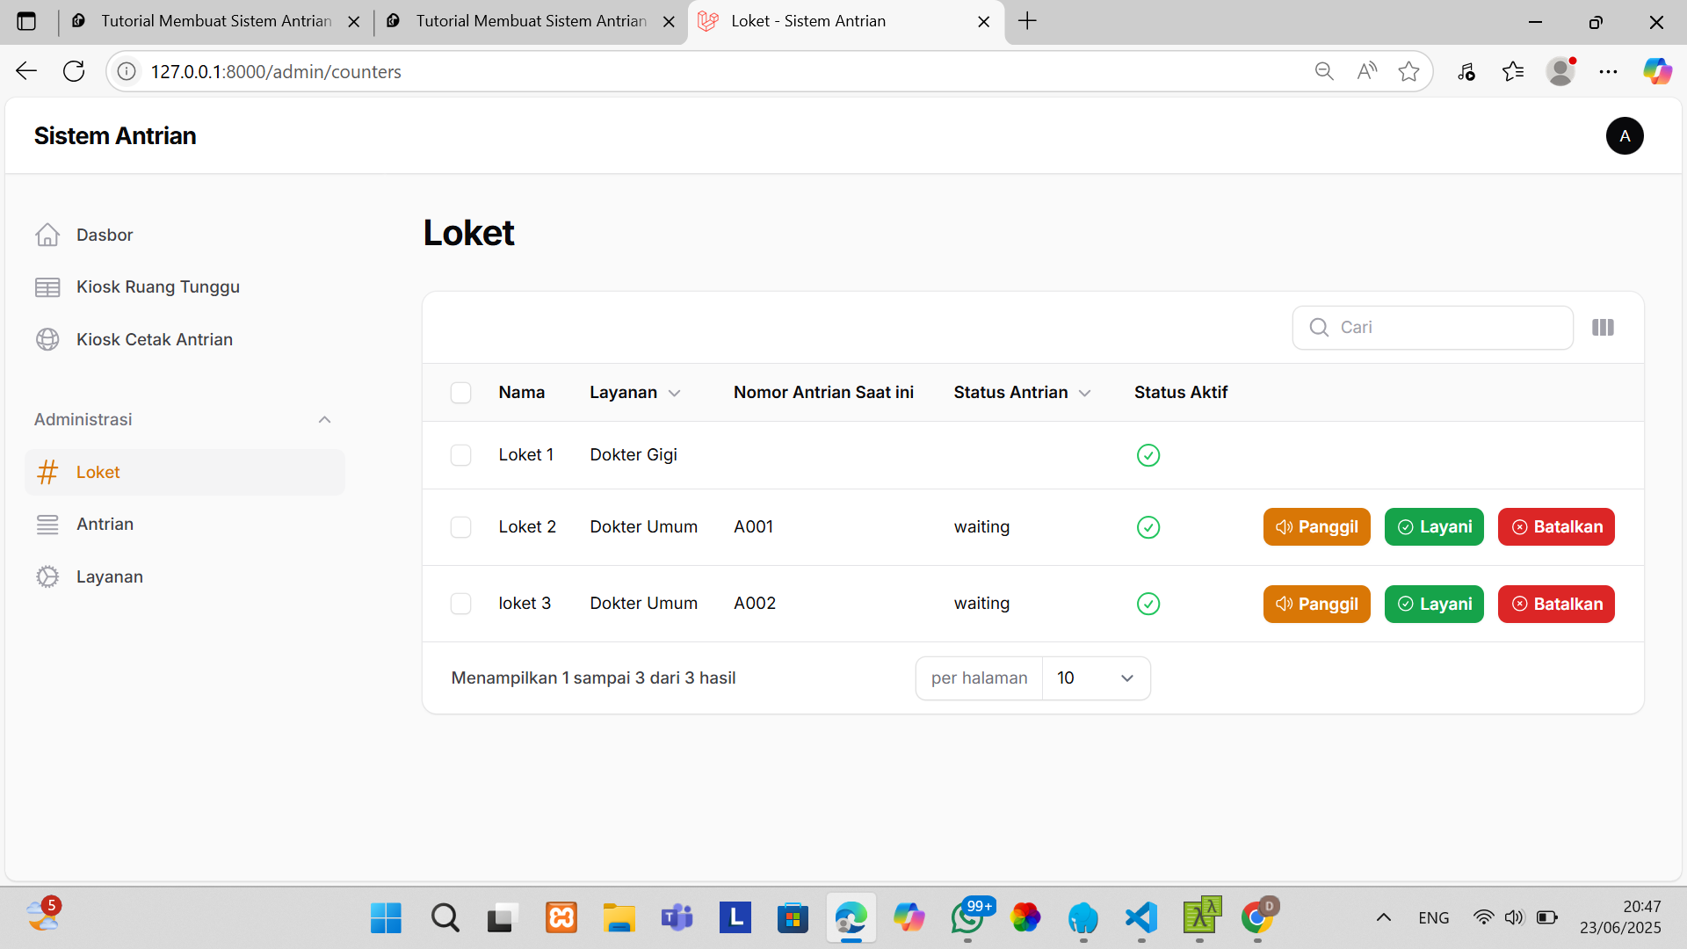Image resolution: width=1687 pixels, height=949 pixels.
Task: Open Antrian in the sidebar
Action: pyautogui.click(x=105, y=525)
